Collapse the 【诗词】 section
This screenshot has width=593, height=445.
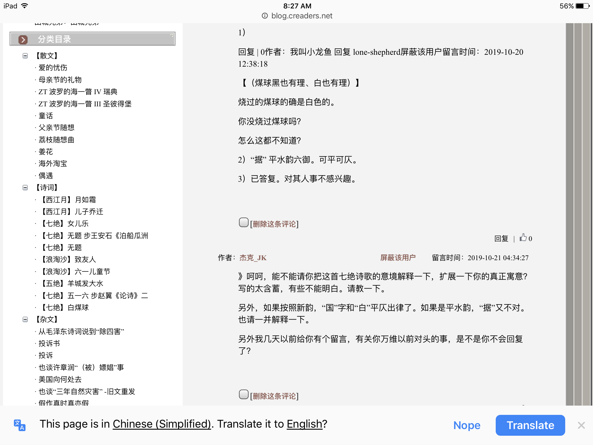[x=25, y=188]
